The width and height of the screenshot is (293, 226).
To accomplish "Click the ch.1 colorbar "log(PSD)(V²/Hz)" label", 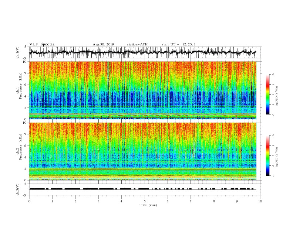I will (277, 96).
